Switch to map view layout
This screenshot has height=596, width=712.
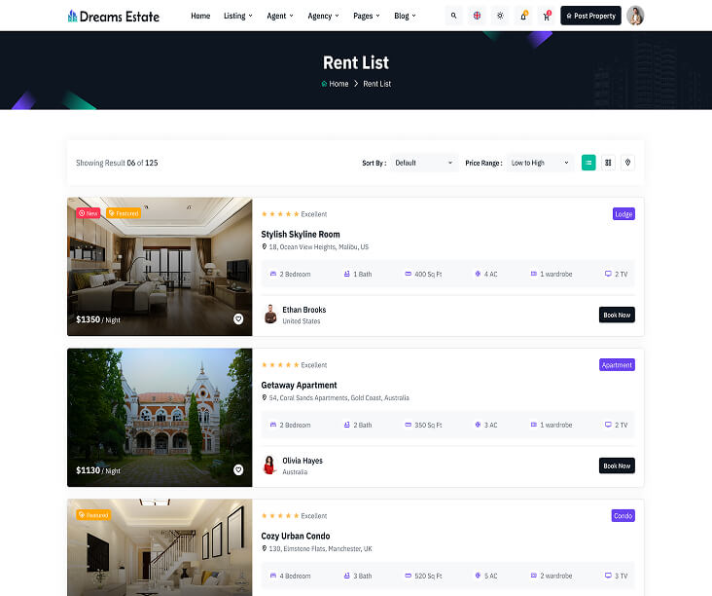627,163
